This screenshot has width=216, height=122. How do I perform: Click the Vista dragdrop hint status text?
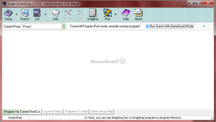coord(133,118)
